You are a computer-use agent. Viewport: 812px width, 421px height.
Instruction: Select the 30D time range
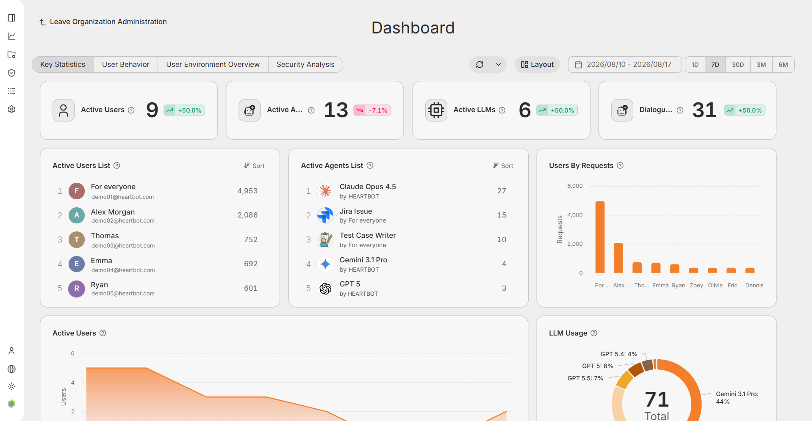pos(738,65)
